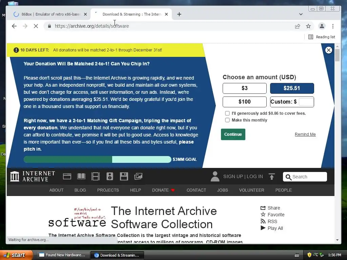Click the taskbar clock 1:56 PM
The height and width of the screenshot is (260, 347).
pyautogui.click(x=334, y=255)
